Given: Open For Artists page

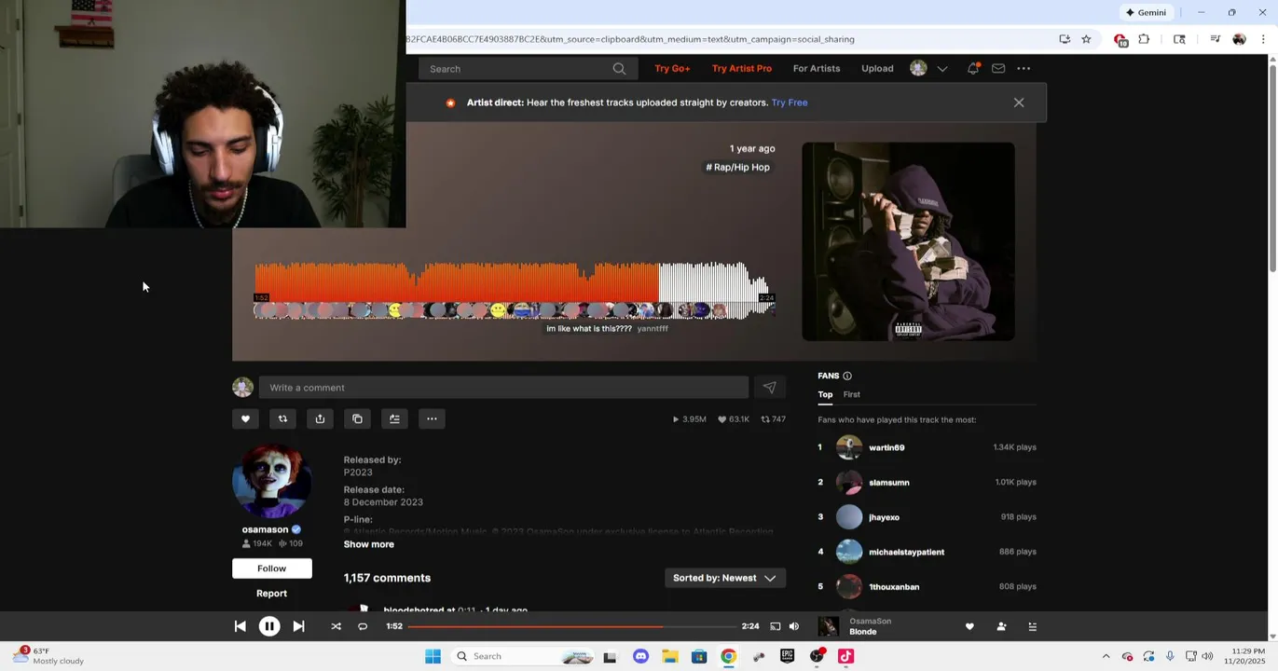Looking at the screenshot, I should click(x=817, y=68).
